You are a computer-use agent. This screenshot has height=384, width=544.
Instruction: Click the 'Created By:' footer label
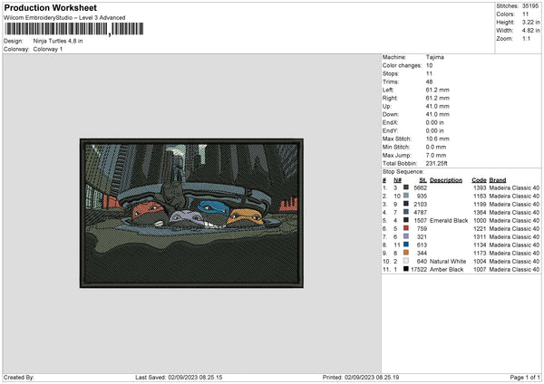19,378
